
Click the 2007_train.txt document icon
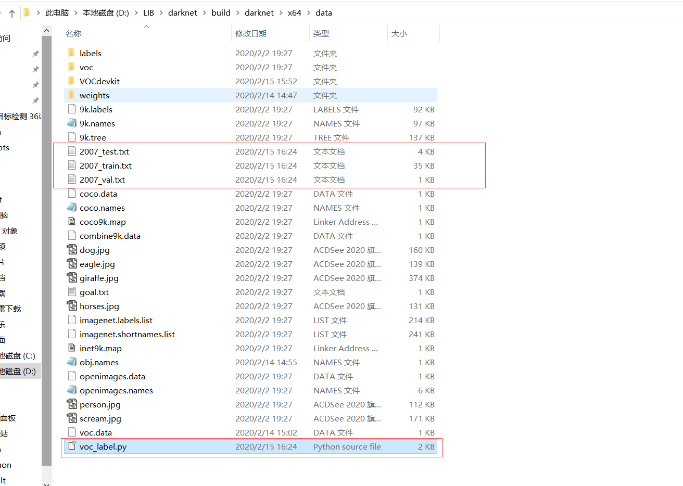click(x=72, y=165)
